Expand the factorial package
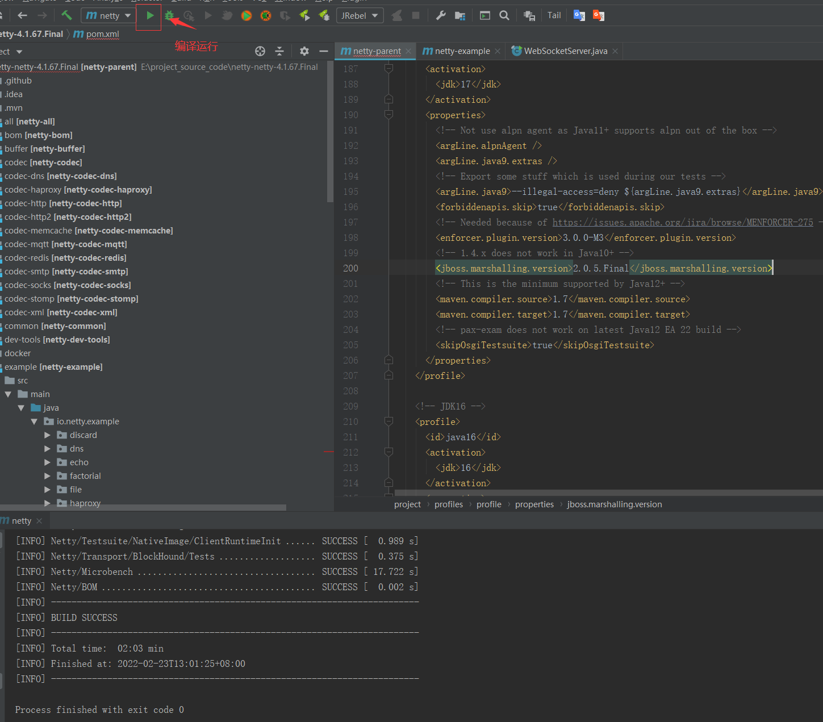Image resolution: width=823 pixels, height=722 pixels. (x=47, y=476)
